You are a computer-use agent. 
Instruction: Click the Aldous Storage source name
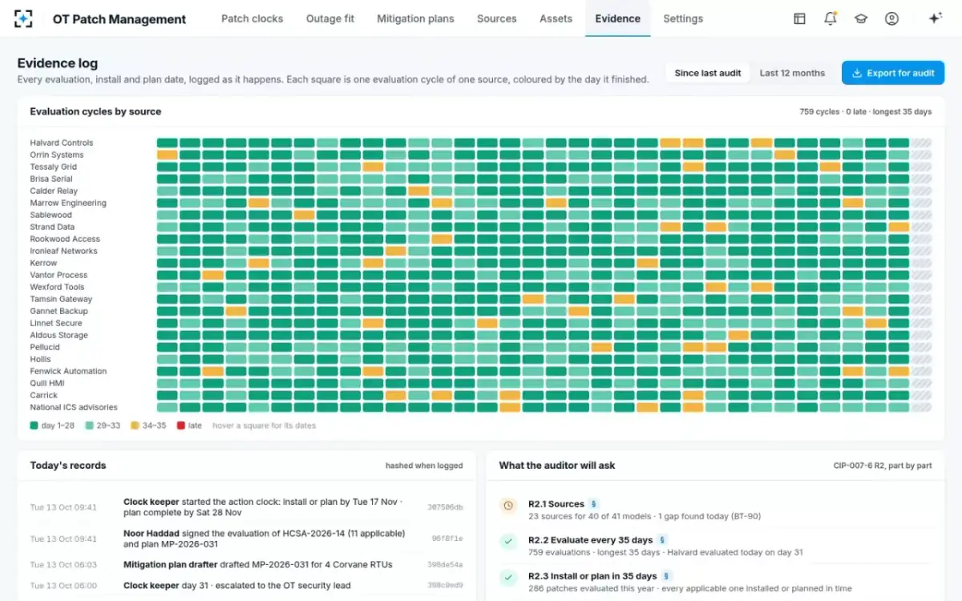[x=59, y=335]
